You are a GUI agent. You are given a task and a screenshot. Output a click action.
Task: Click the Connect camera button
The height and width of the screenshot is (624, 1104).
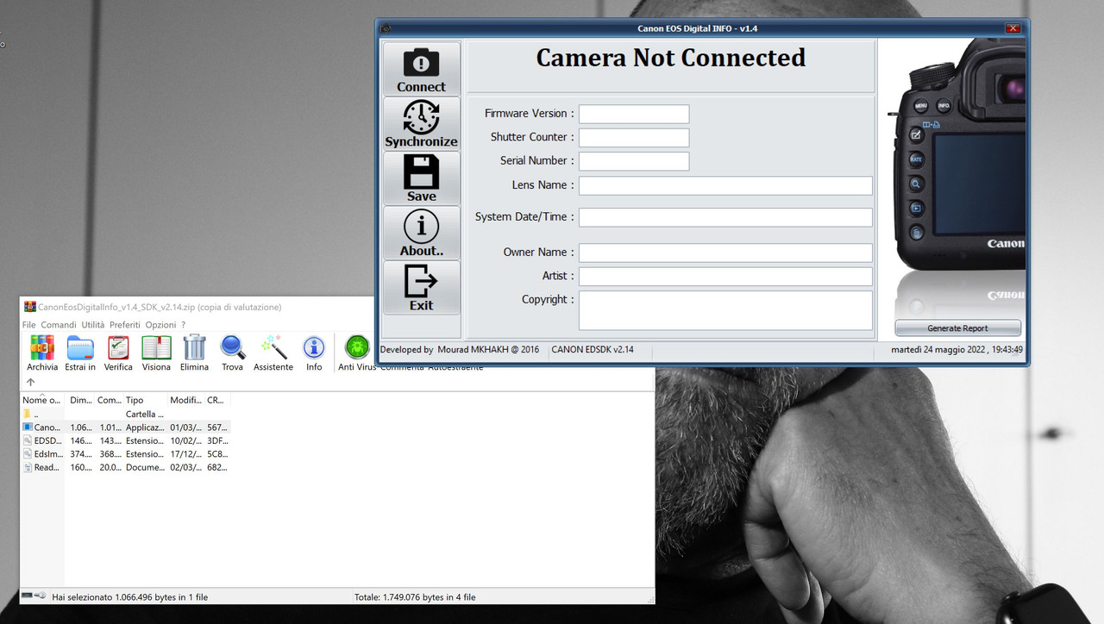click(x=421, y=69)
